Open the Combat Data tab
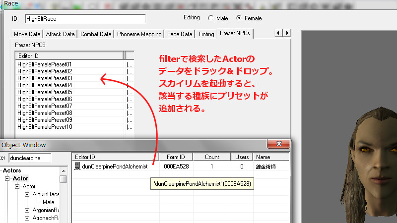 [x=96, y=34]
